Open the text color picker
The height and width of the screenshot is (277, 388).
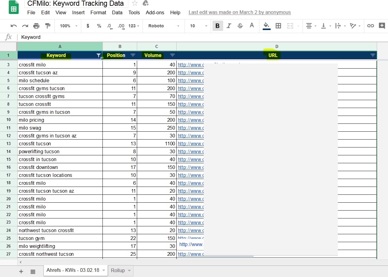(252, 26)
